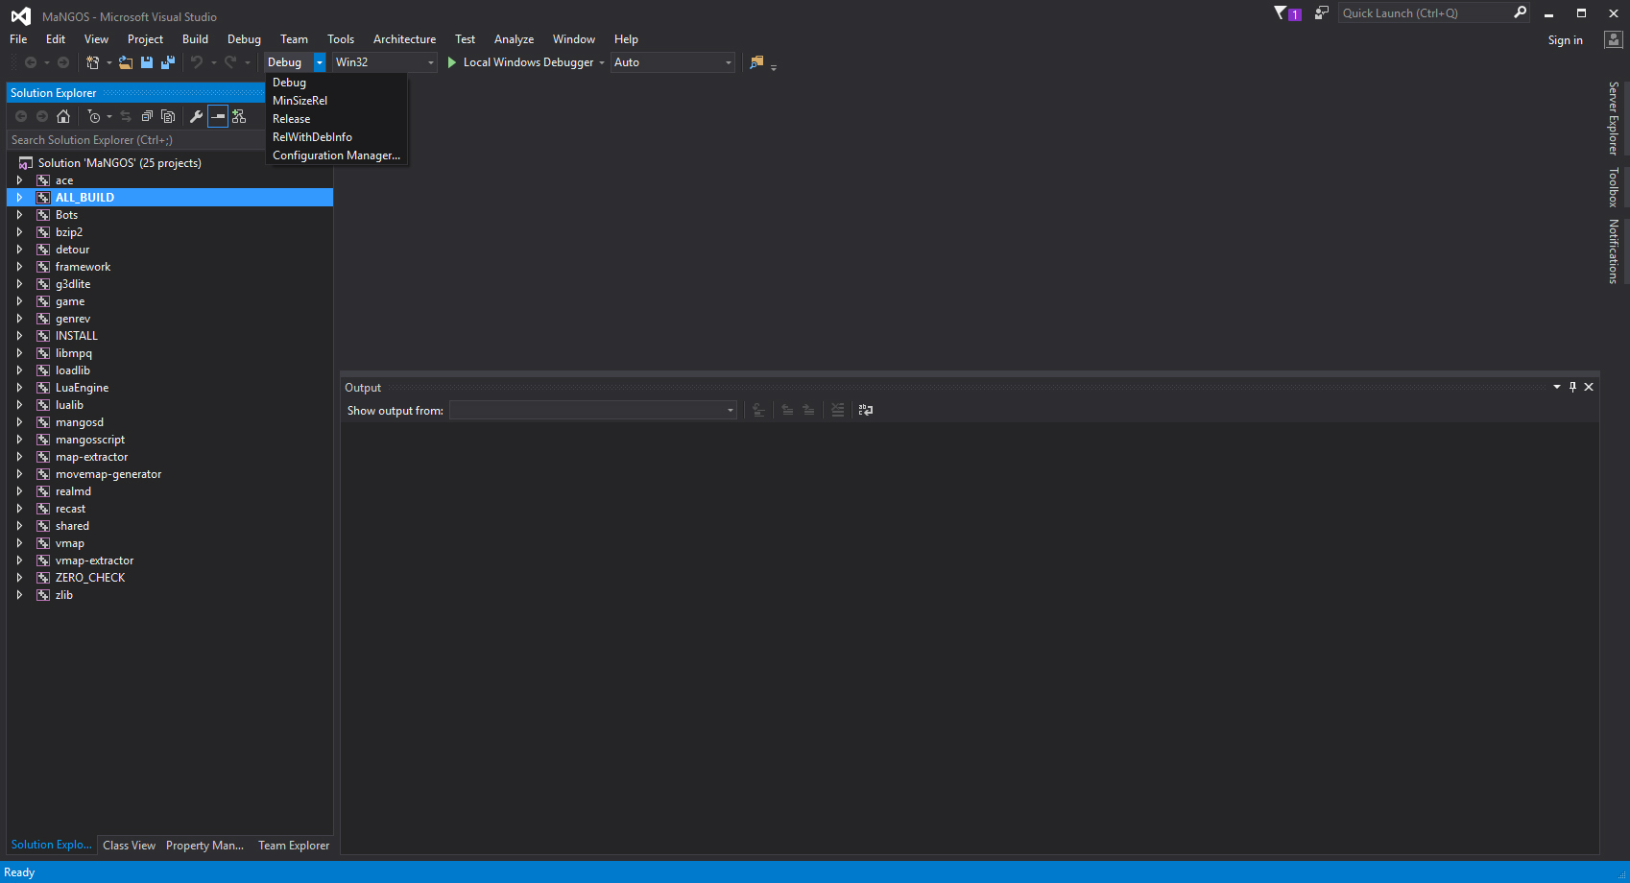This screenshot has width=1630, height=883.
Task: Open the New Project dropdown arrow
Action: click(x=109, y=62)
